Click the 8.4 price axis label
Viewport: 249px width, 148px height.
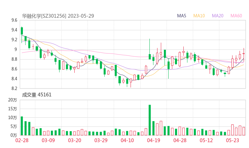(14, 79)
